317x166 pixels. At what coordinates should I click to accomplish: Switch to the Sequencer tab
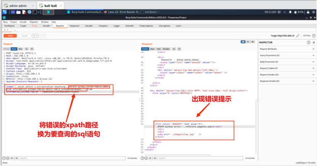click(x=75, y=26)
